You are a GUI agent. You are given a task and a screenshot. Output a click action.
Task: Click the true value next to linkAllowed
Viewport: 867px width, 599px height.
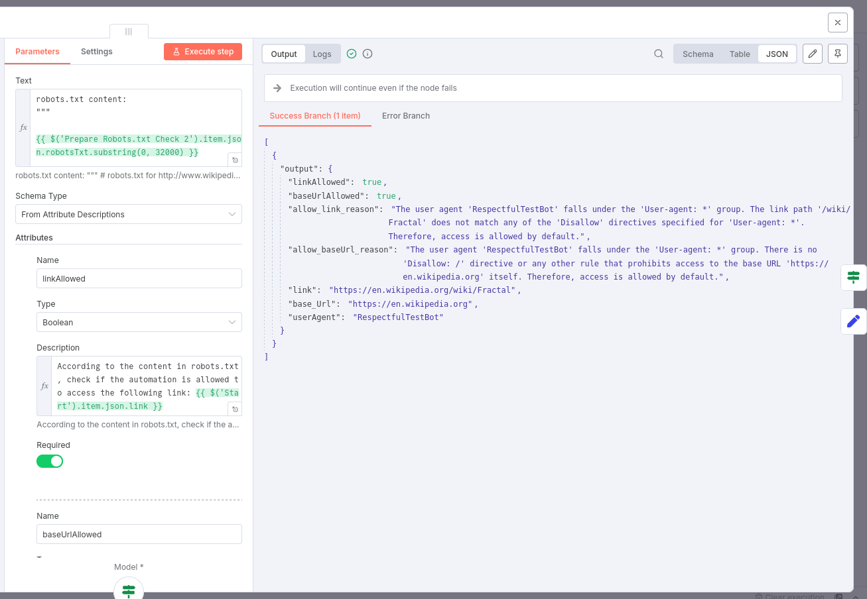[x=372, y=182]
